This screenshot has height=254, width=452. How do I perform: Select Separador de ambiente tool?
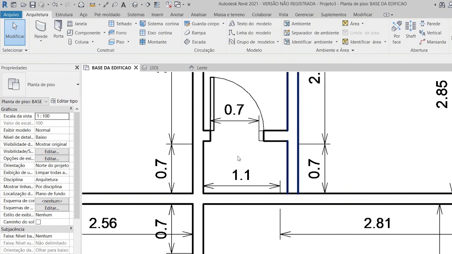pos(311,33)
